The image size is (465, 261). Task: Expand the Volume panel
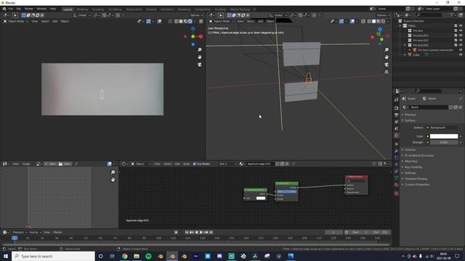pos(410,150)
